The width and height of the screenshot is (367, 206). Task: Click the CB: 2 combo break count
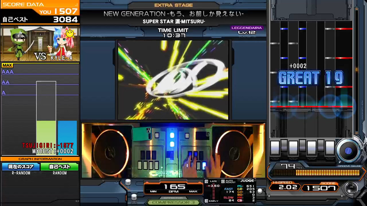(x=246, y=200)
